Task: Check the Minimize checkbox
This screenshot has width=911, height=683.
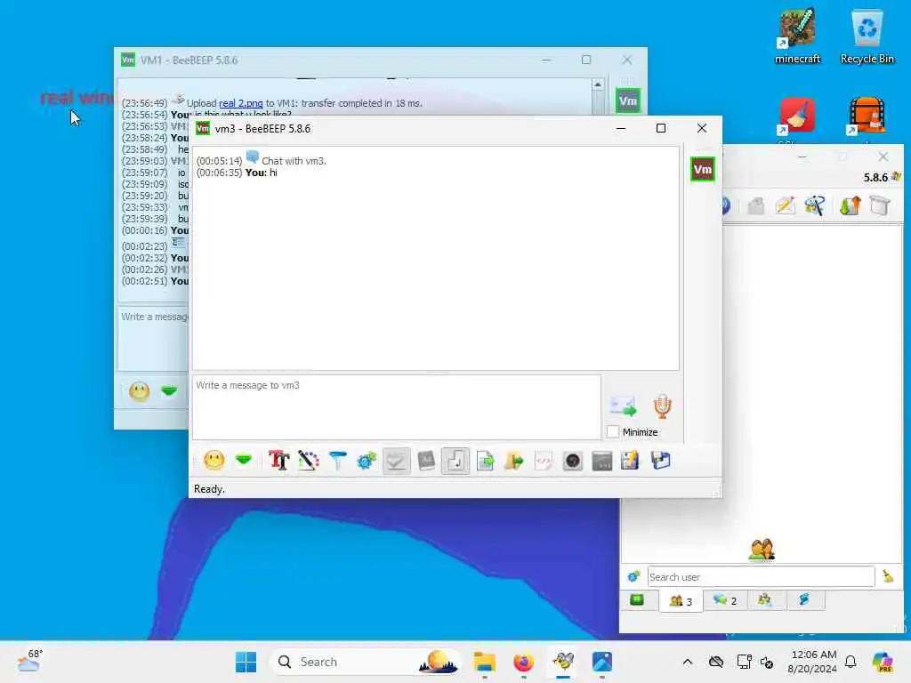Action: [x=612, y=432]
